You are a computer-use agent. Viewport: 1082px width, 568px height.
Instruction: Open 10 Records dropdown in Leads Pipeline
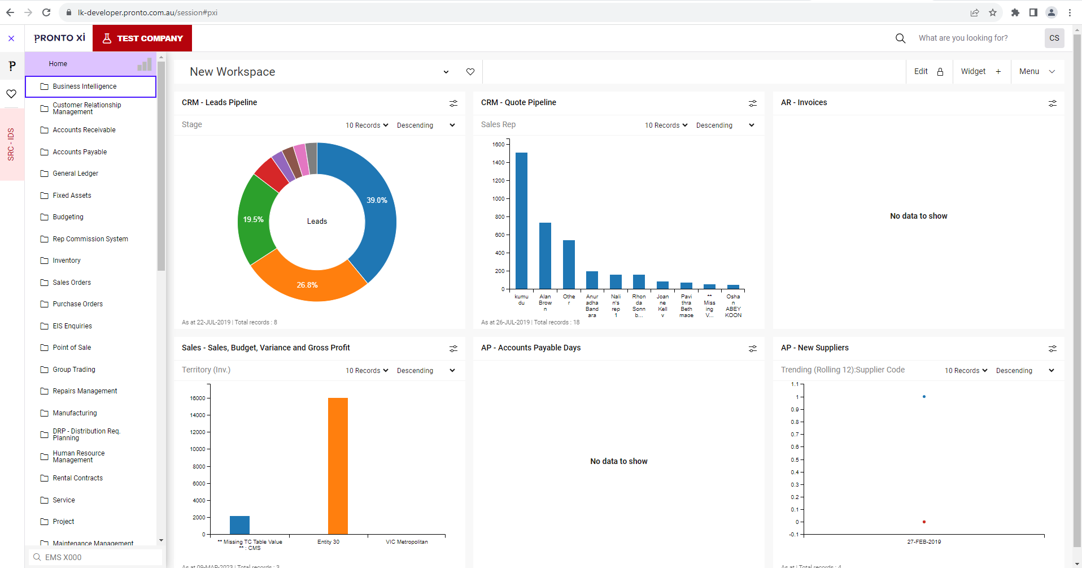[367, 125]
